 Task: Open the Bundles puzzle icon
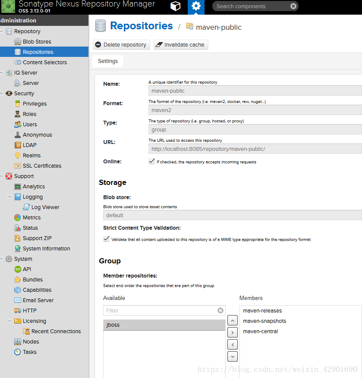(18, 279)
